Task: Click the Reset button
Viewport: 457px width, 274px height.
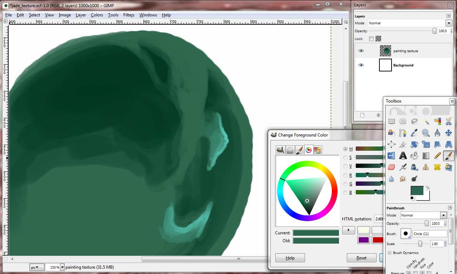Action: [x=361, y=258]
